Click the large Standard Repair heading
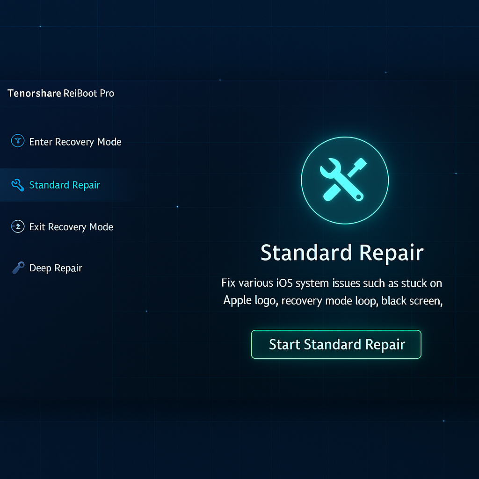 [342, 253]
